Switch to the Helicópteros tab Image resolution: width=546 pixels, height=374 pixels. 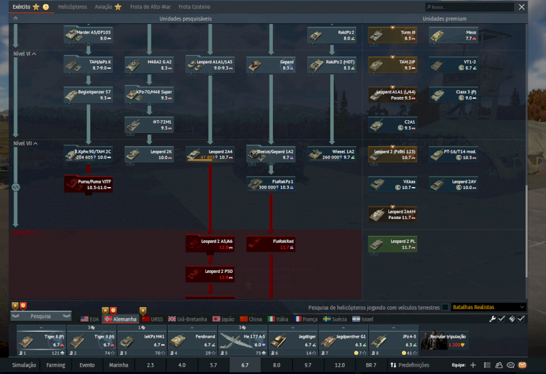click(72, 6)
